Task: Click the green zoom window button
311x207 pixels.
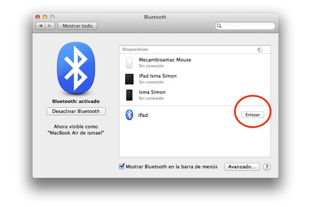Action: click(52, 17)
